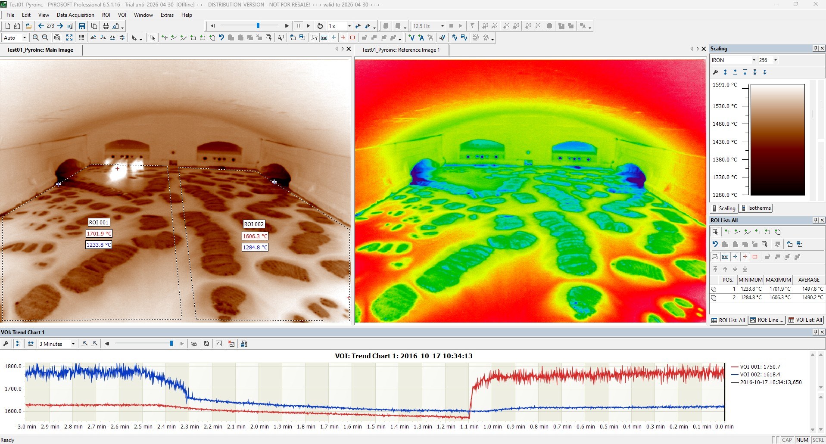Click the playback position slider handle
Image resolution: width=826 pixels, height=444 pixels.
click(258, 26)
